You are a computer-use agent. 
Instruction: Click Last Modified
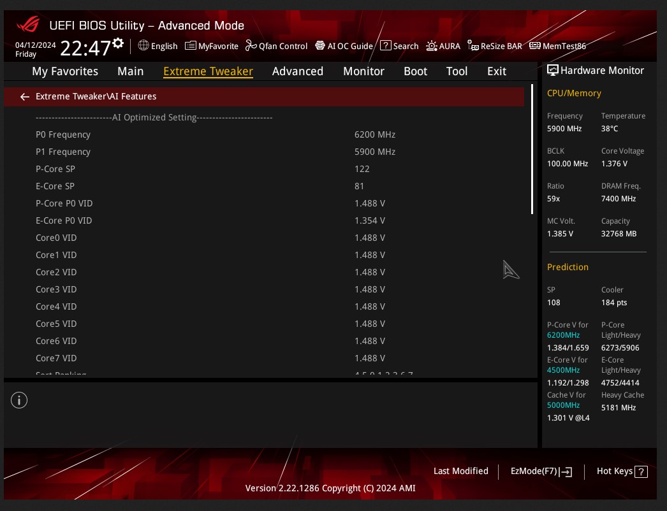coord(460,471)
